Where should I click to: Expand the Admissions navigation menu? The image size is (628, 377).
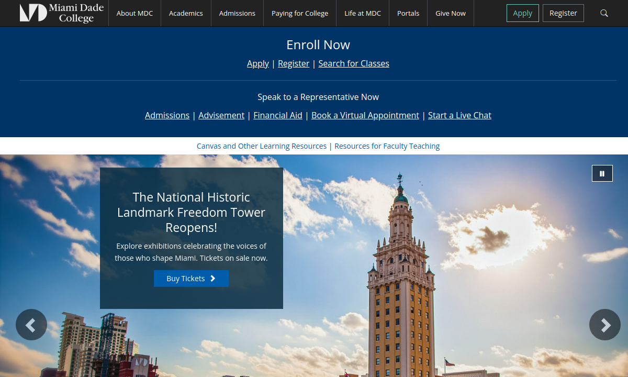point(237,13)
